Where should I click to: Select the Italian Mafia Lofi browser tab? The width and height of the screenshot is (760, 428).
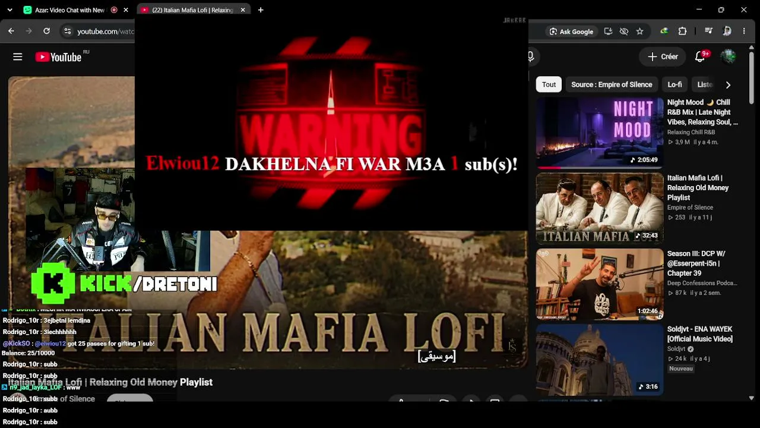click(x=192, y=10)
